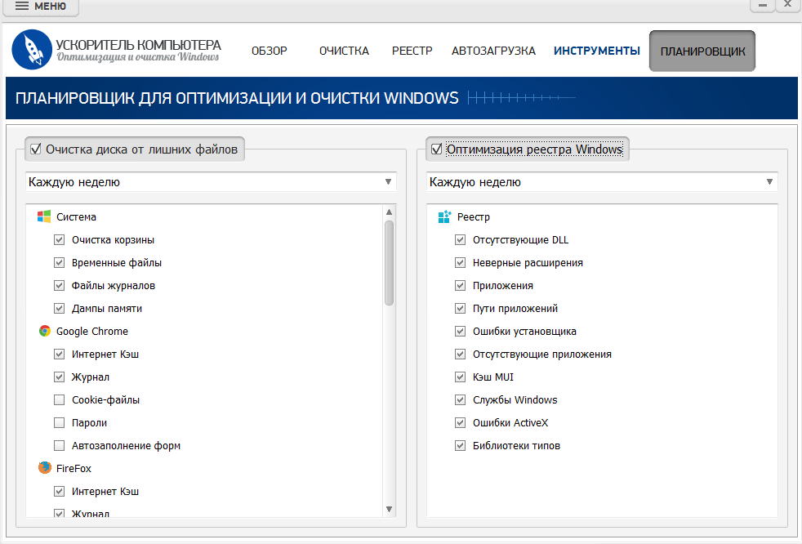The image size is (802, 544).
Task: Click scroll down arrow in cleanup list
Action: coord(390,509)
